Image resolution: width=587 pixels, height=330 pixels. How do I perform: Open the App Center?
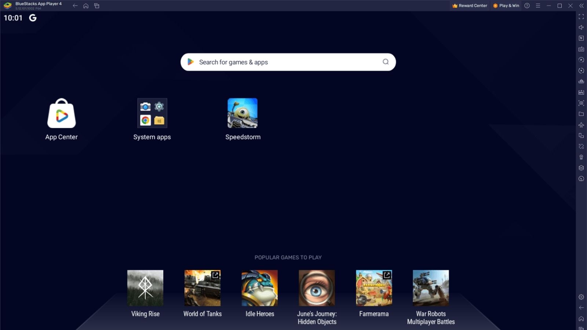coord(61,114)
